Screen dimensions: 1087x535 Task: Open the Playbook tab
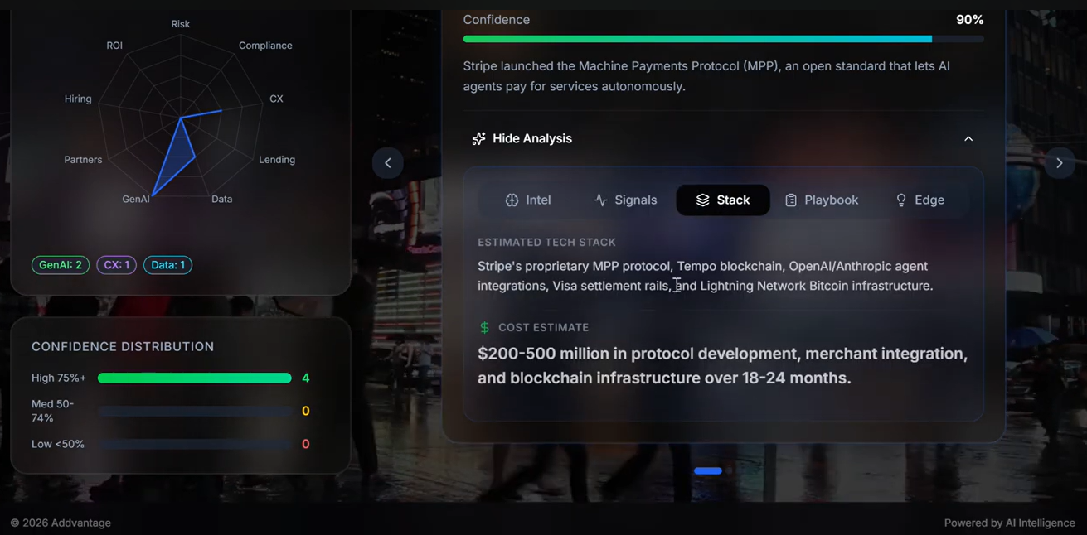pos(822,200)
